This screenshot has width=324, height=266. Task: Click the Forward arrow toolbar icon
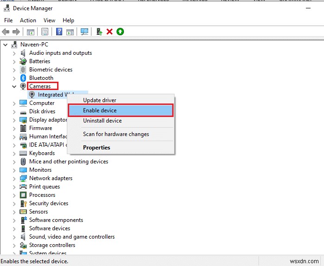16,32
